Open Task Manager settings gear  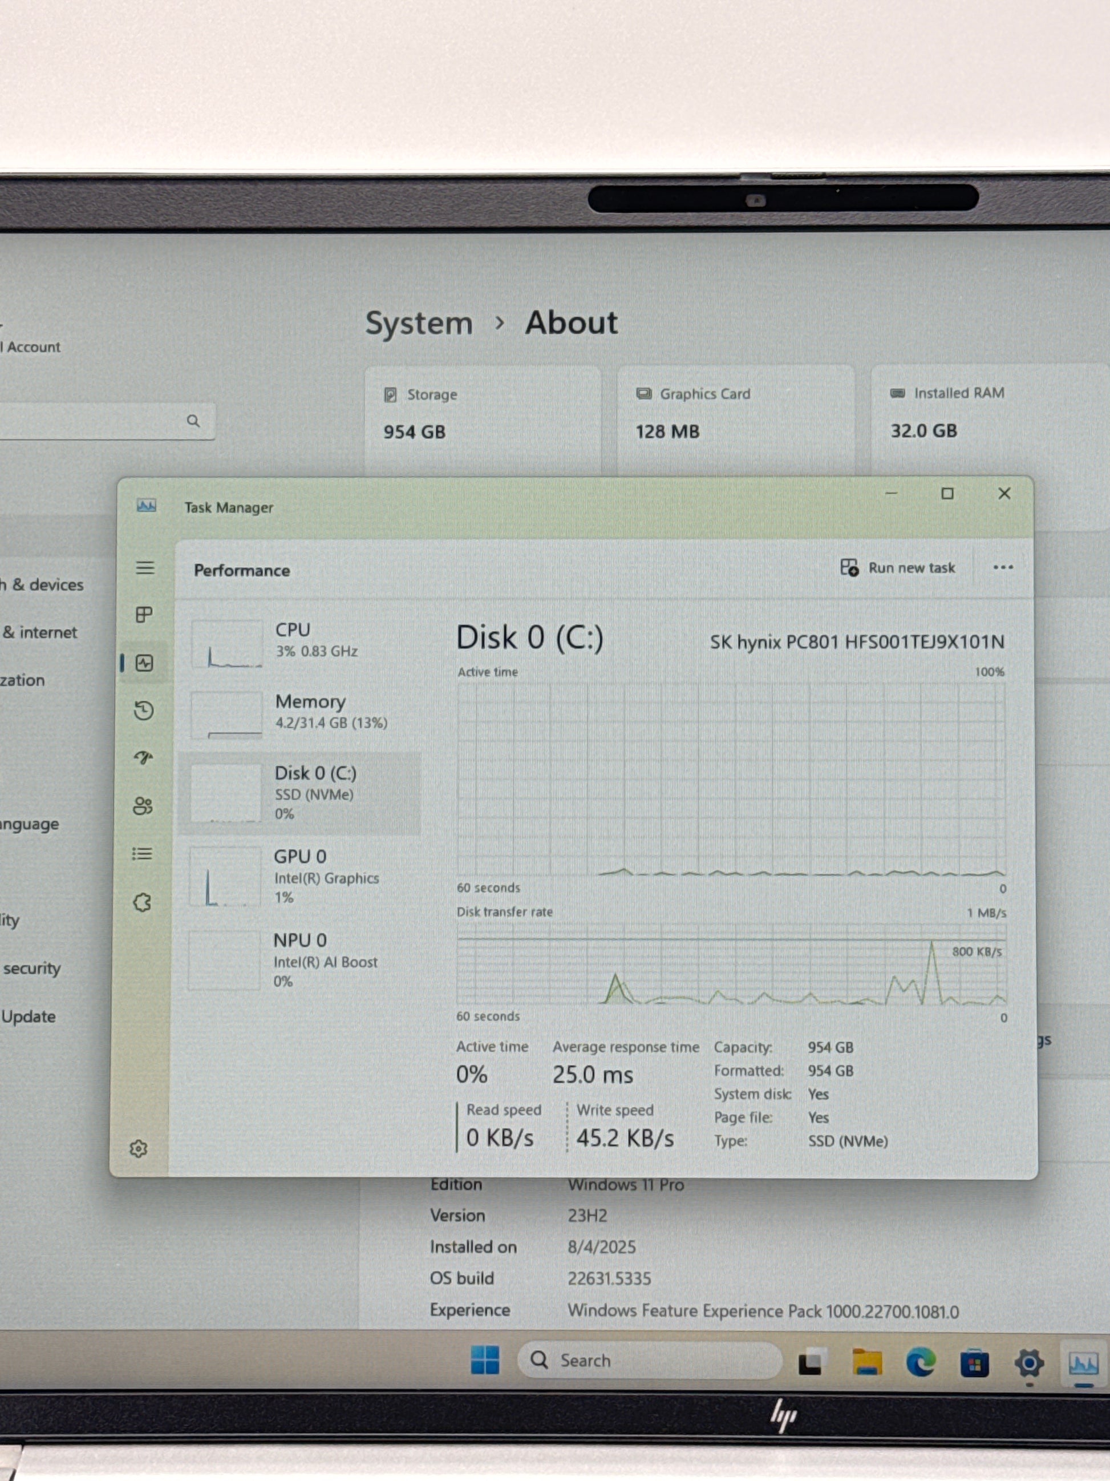point(139,1149)
